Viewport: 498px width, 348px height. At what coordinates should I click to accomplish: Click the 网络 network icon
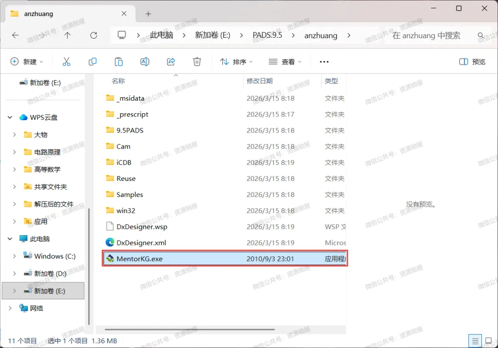tap(23, 308)
